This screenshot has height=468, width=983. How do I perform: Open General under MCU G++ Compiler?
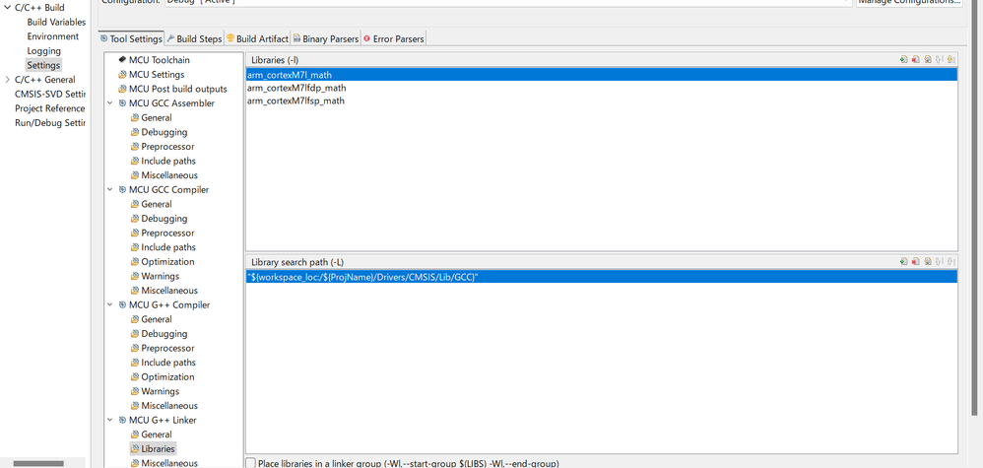tap(151, 320)
